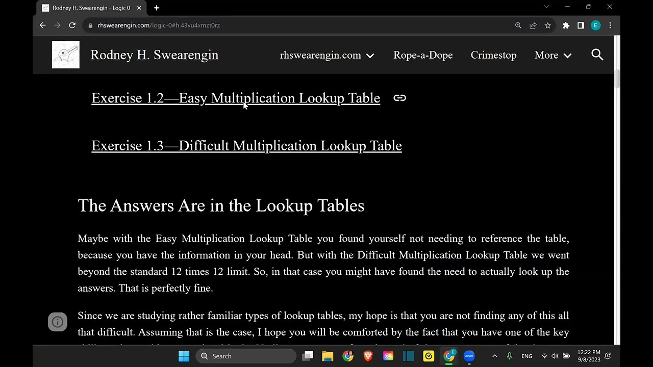This screenshot has height=367, width=653.
Task: Open the notification center bell
Action: (608, 356)
